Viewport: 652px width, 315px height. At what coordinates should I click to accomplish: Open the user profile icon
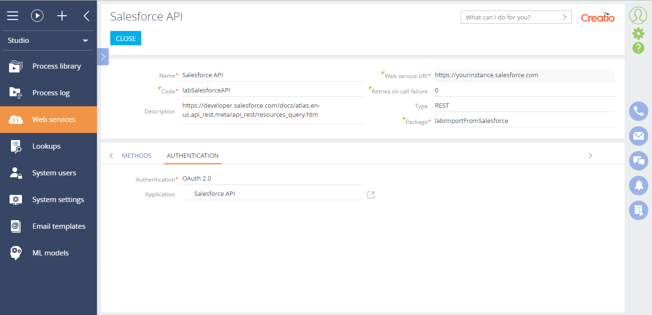[x=638, y=16]
